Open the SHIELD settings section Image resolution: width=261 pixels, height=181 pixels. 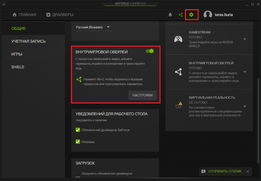pos(18,67)
